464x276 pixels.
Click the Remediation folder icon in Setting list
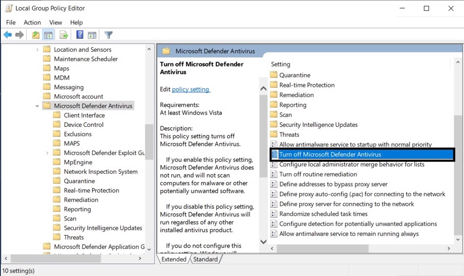(274, 95)
